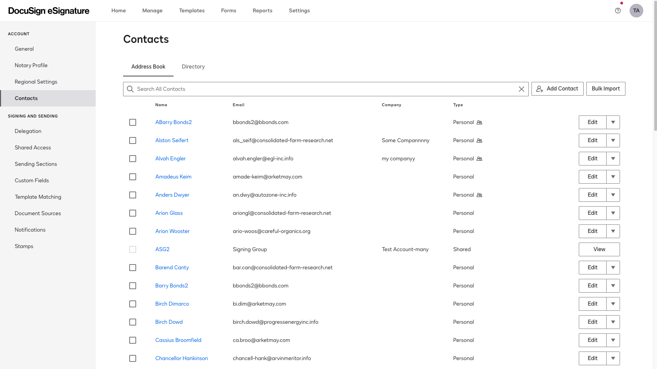The image size is (657, 369).
Task: Select the Address Book tab
Action: (148, 67)
